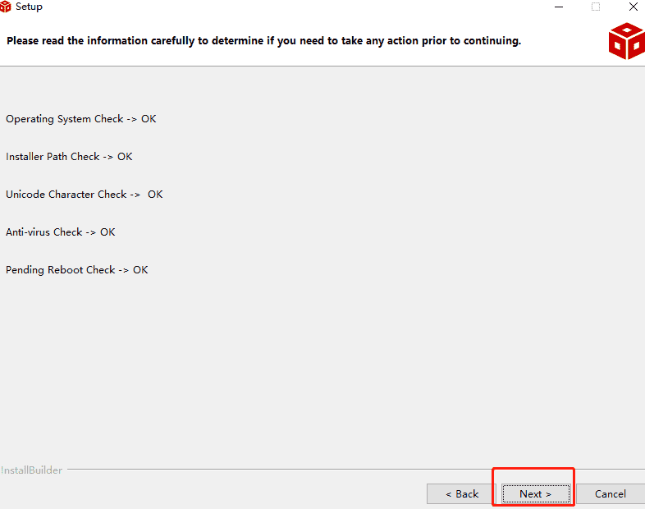Screen dimensions: 645x509
Task: Select the Operating System Check label
Action: (65, 119)
